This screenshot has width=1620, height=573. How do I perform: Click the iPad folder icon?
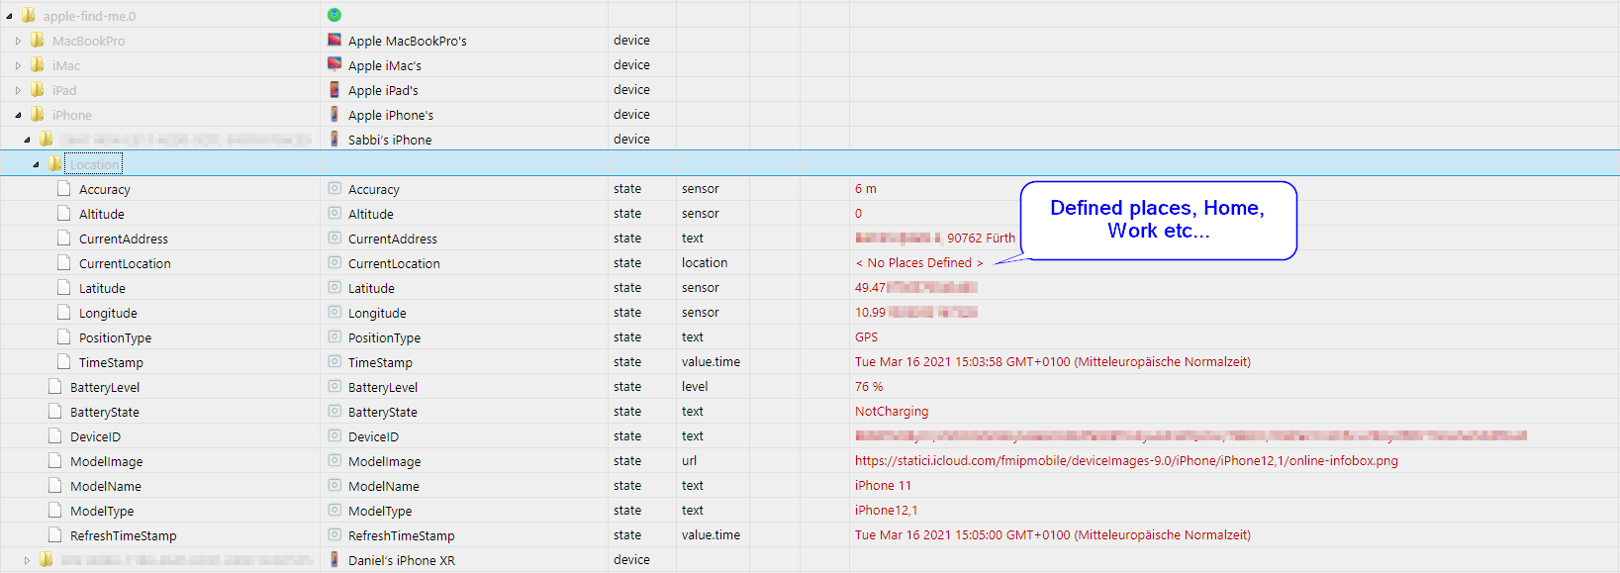(38, 89)
